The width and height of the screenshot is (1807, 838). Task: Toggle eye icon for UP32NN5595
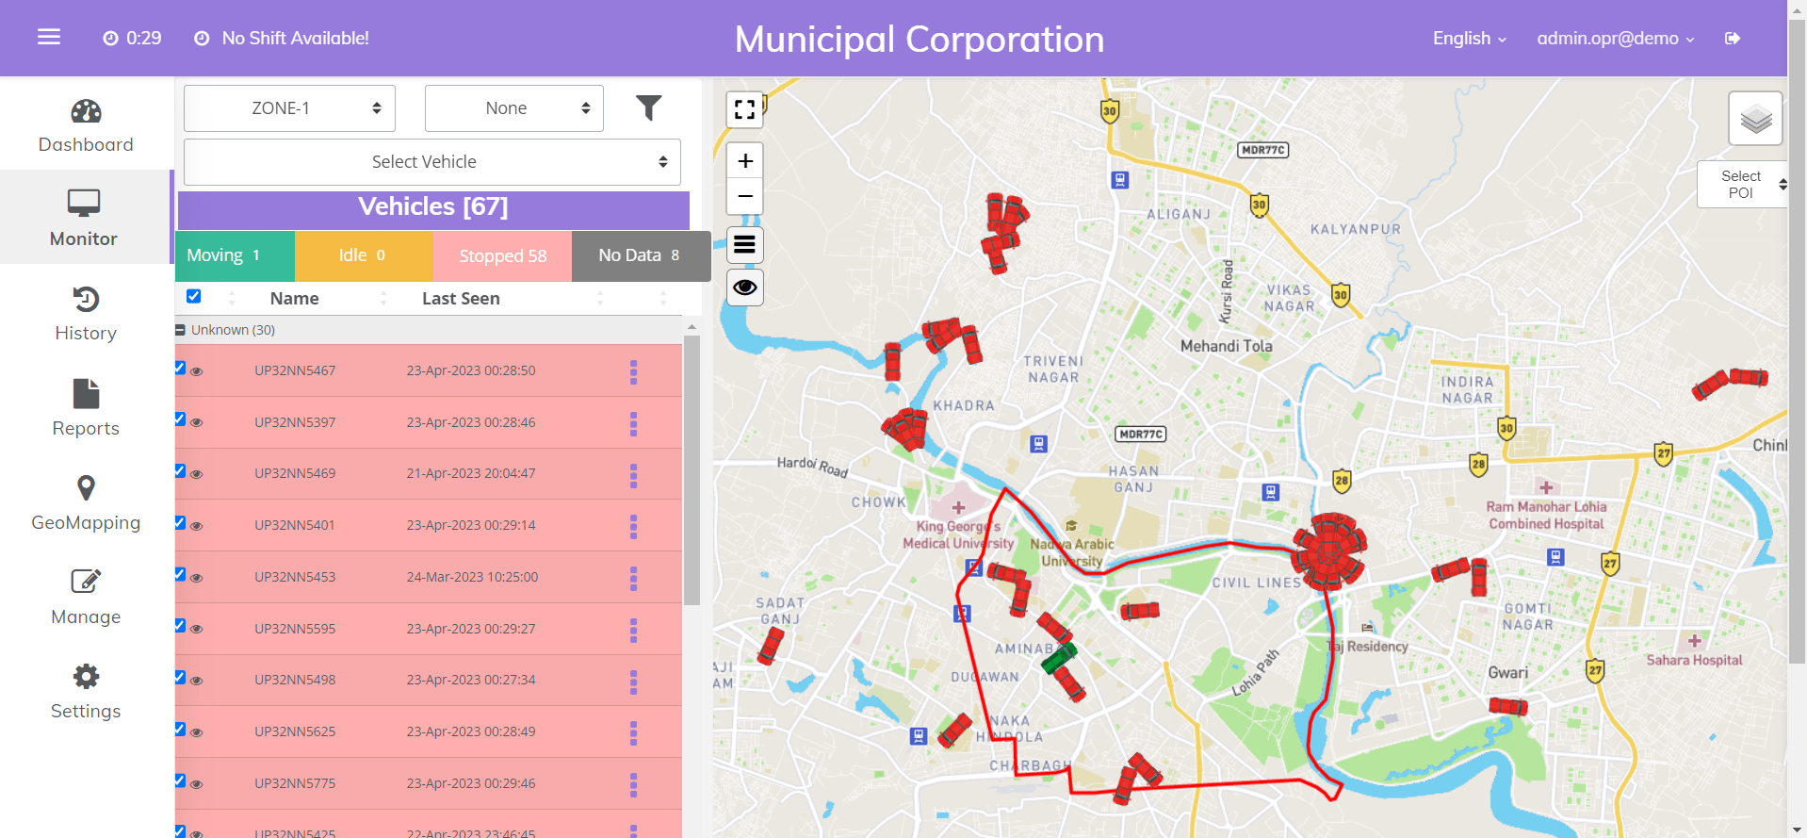[x=197, y=630]
